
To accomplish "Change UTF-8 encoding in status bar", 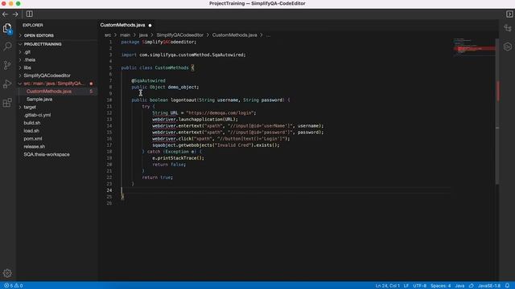I will point(420,286).
